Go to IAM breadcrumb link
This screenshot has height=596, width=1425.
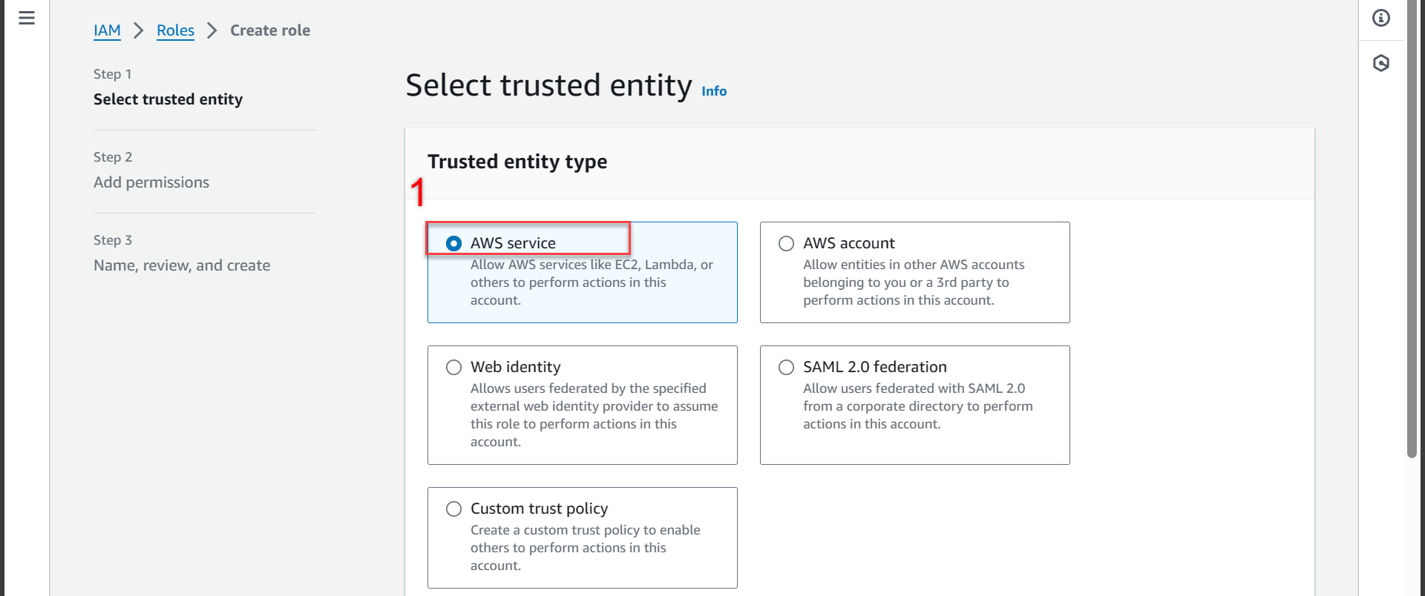[x=107, y=30]
